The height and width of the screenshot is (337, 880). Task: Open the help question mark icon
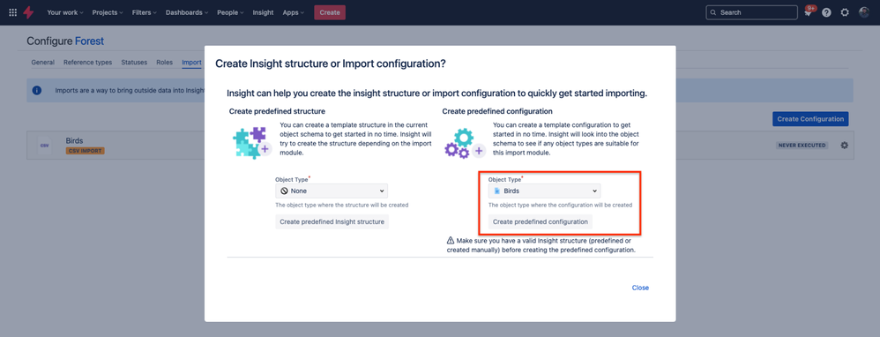tap(826, 12)
